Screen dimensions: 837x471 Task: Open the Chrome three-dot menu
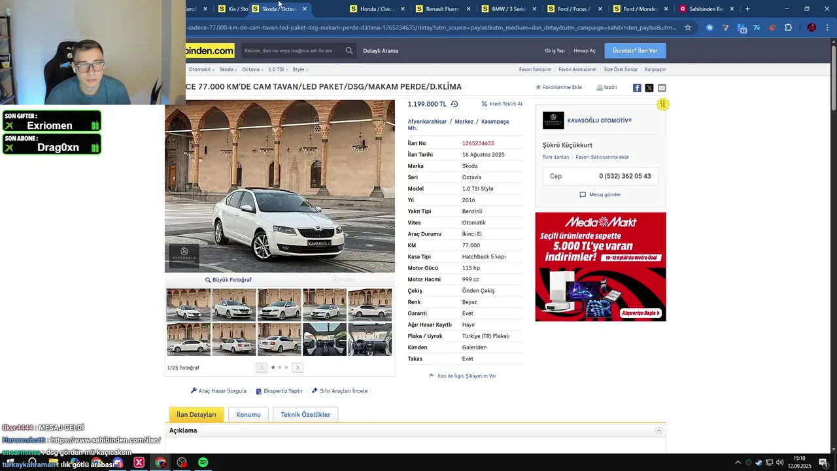(827, 27)
